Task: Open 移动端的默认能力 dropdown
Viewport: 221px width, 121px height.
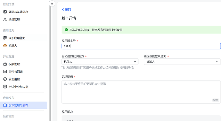Action: tap(100, 62)
